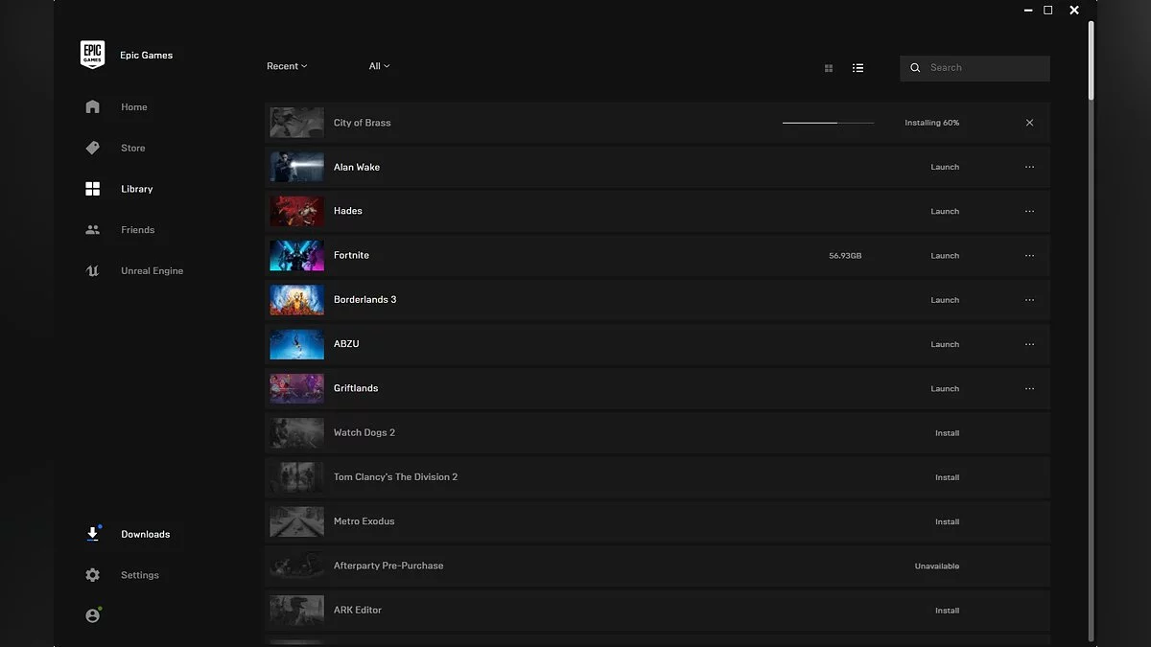The image size is (1151, 647).
Task: Expand the Recent sort dropdown
Action: click(x=287, y=66)
